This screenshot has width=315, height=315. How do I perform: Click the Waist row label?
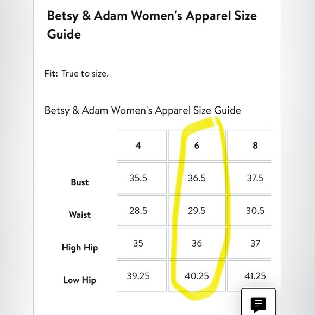pyautogui.click(x=80, y=215)
